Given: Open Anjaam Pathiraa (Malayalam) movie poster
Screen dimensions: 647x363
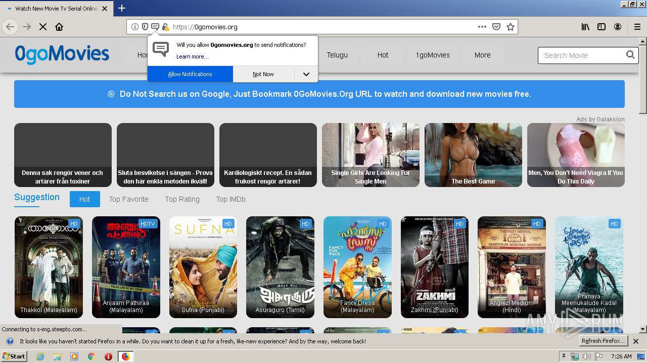Looking at the screenshot, I should (x=126, y=267).
